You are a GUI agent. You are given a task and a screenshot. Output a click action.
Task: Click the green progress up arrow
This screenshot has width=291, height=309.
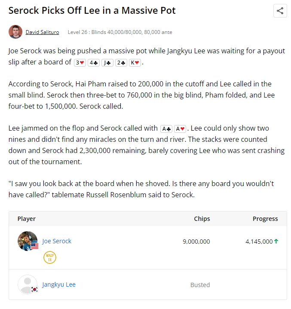(276, 241)
